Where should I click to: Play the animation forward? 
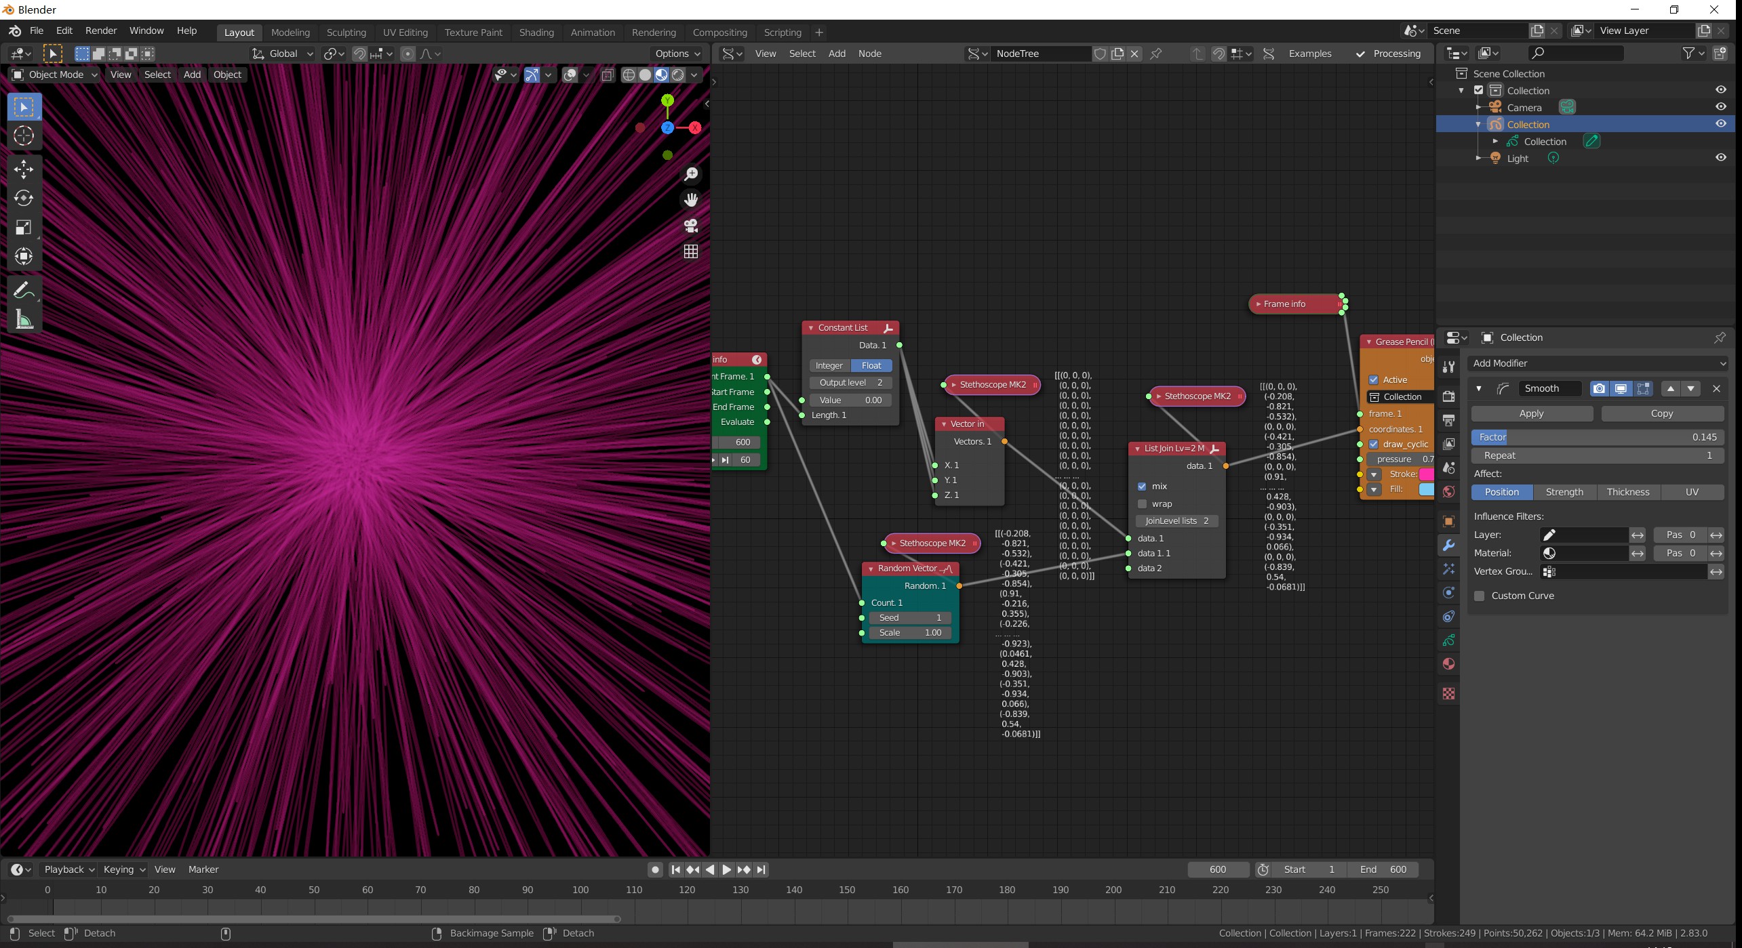coord(726,869)
